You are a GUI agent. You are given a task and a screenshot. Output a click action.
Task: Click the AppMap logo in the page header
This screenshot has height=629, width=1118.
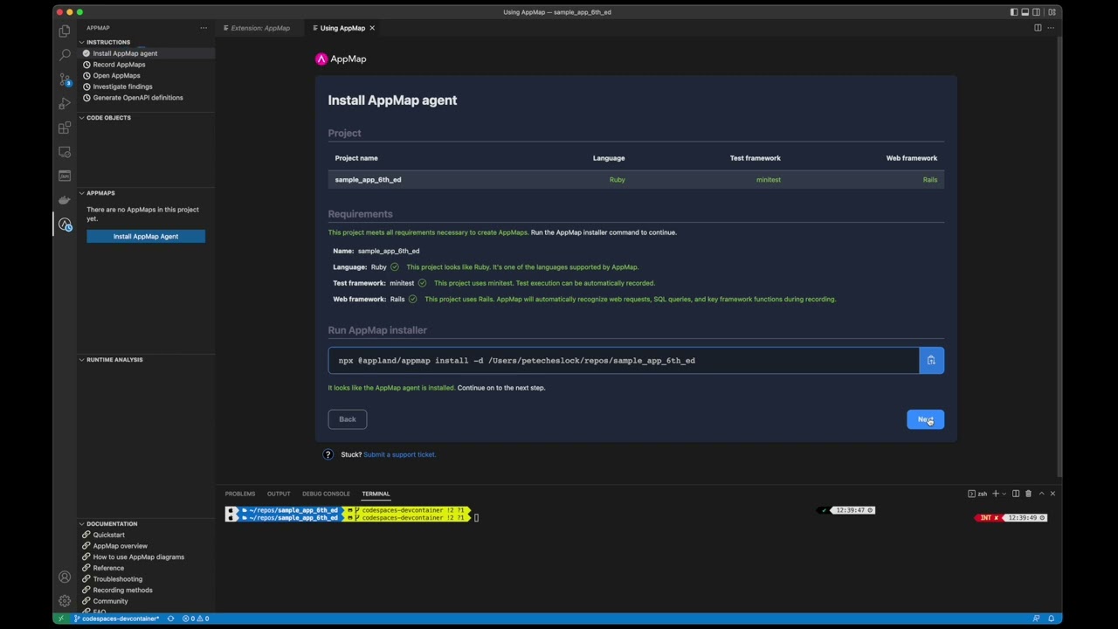pyautogui.click(x=341, y=59)
